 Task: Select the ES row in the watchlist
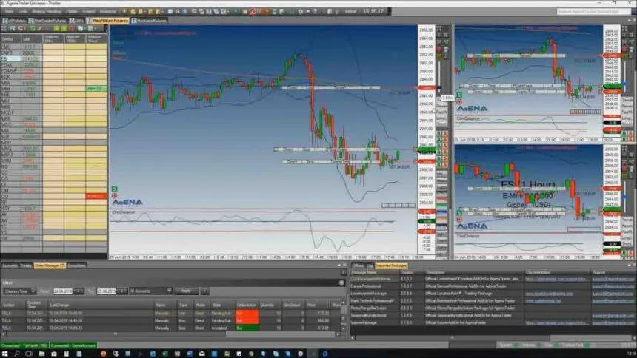(53, 58)
